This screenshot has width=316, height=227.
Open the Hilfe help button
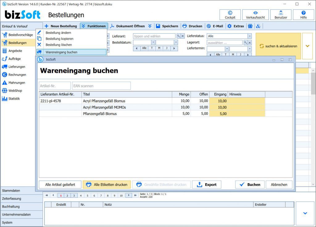(x=303, y=15)
